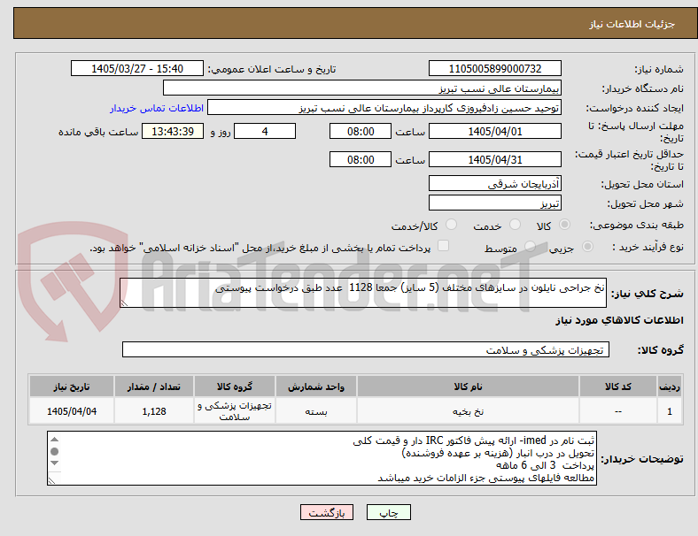698x536 pixels.
Task: Click the نخ بخیه item name cell
Action: click(x=468, y=411)
